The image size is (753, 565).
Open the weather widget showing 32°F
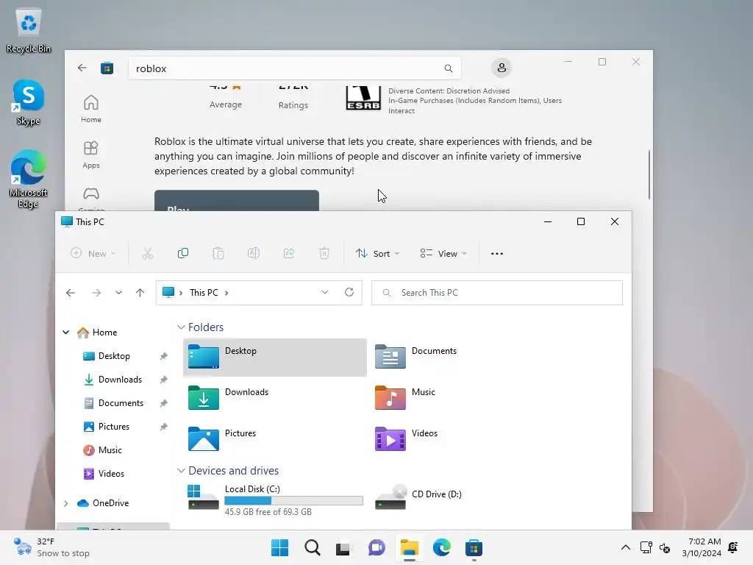tap(51, 547)
